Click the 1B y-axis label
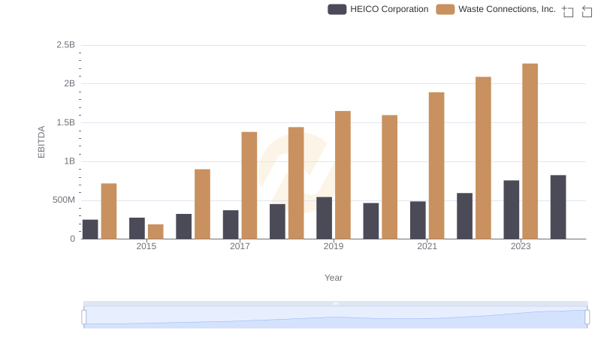The image size is (601, 346). [70, 161]
